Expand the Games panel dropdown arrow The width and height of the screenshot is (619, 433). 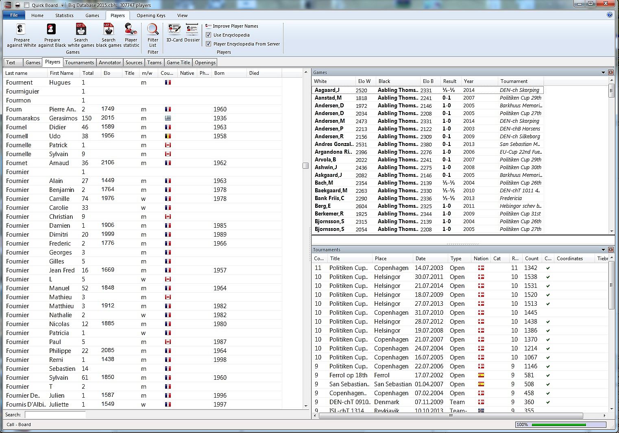(603, 72)
